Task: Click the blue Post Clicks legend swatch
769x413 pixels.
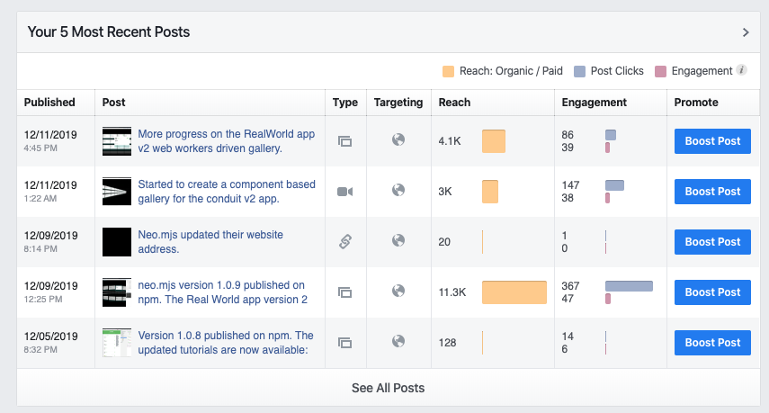Action: click(x=580, y=71)
